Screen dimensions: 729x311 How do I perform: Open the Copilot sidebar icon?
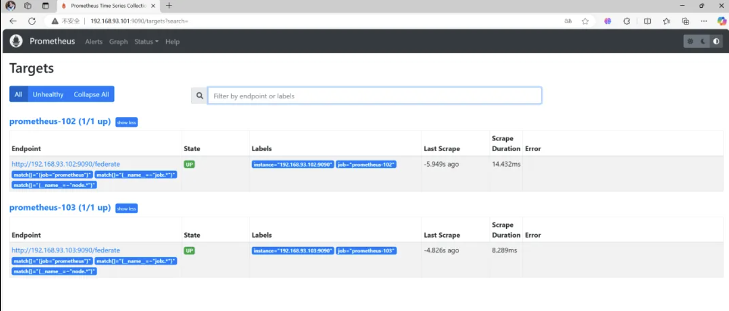coord(722,21)
